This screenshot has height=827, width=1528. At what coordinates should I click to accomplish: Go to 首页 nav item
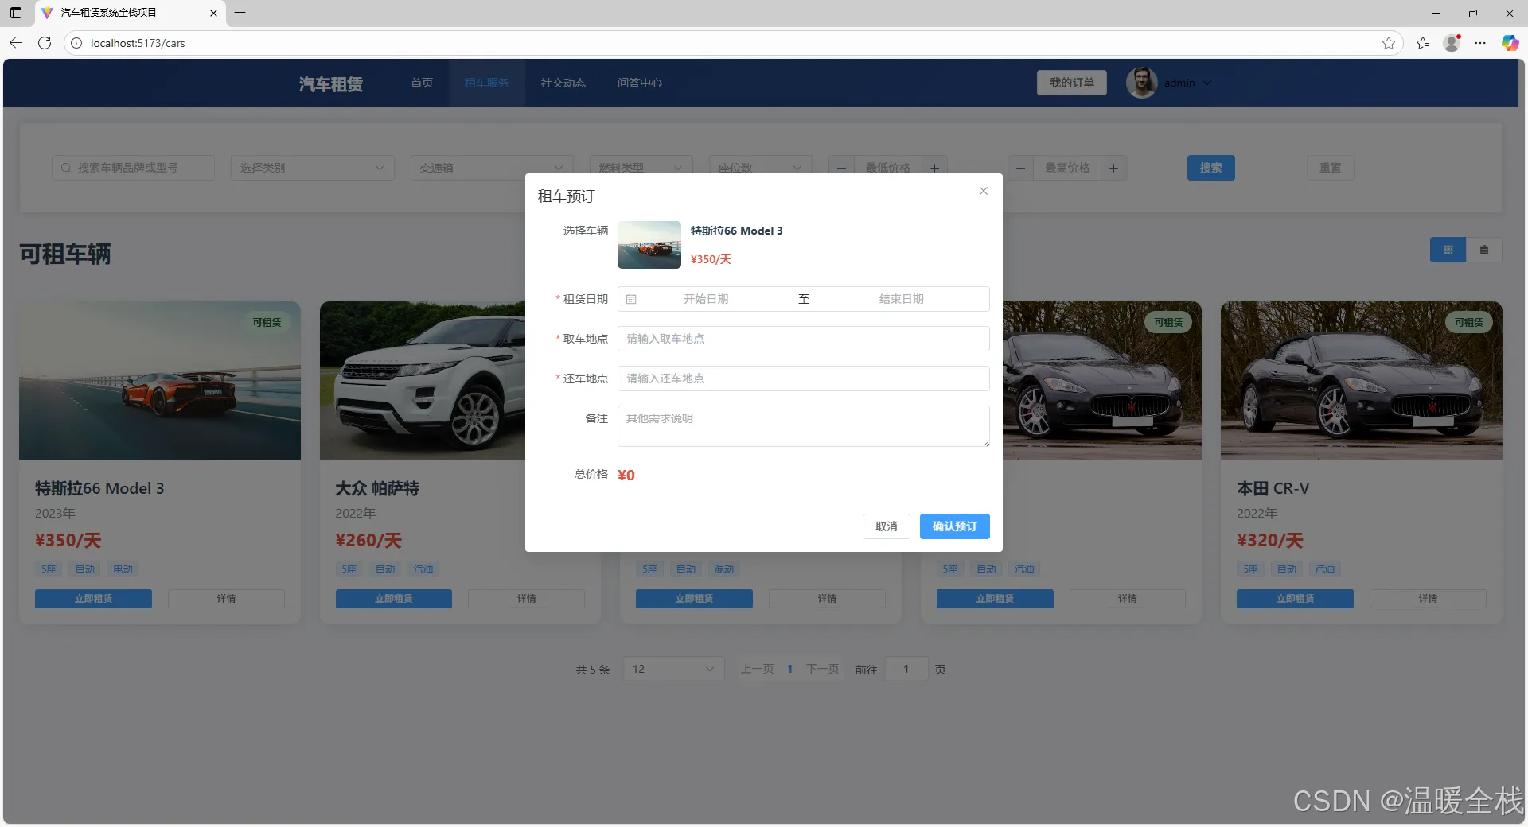[422, 83]
